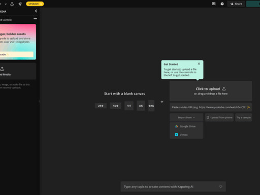Image resolution: width=260 pixels, height=195 pixels.
Task: Select the 16:9 blank canvas ratio
Action: [116, 106]
